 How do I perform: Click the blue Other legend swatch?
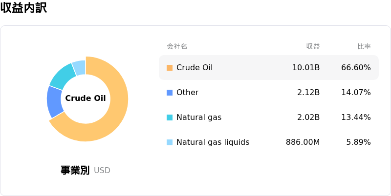coord(170,93)
